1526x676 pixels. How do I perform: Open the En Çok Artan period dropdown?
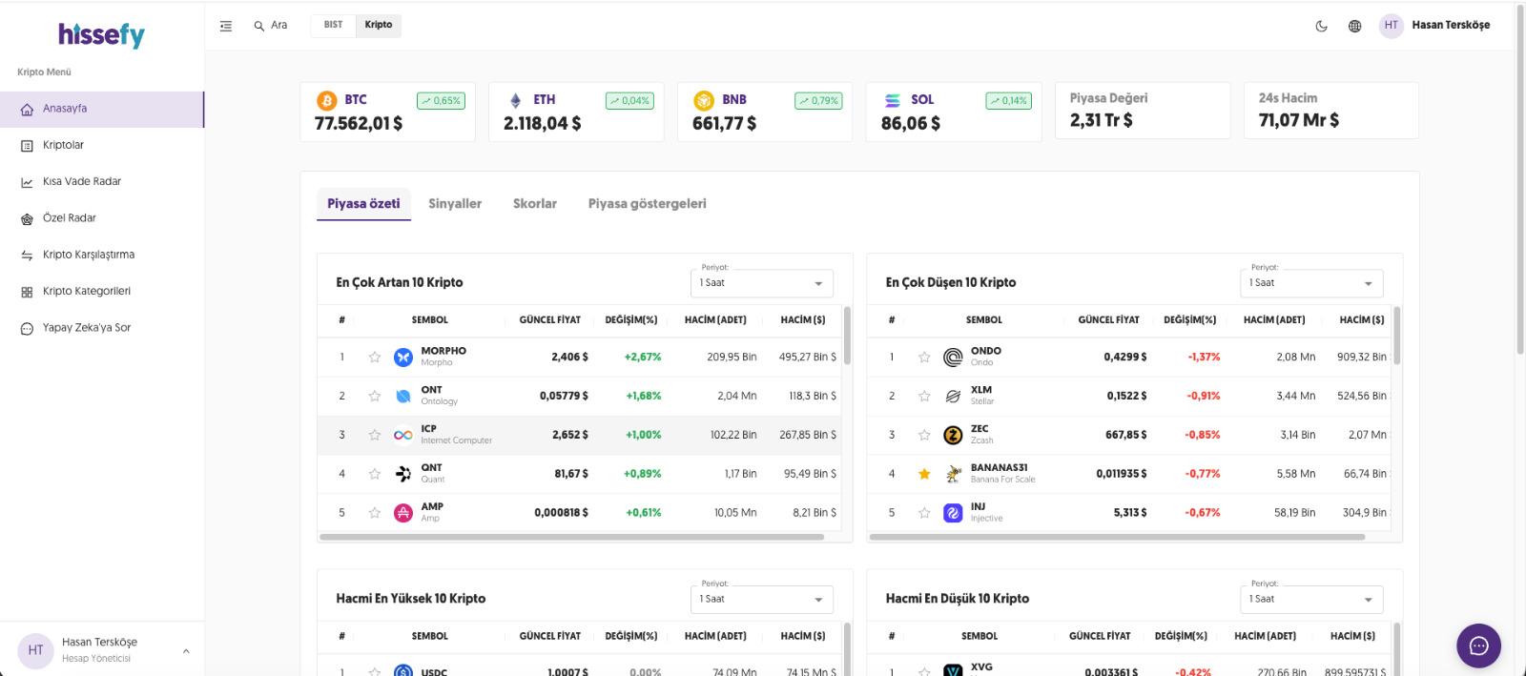[x=762, y=283]
